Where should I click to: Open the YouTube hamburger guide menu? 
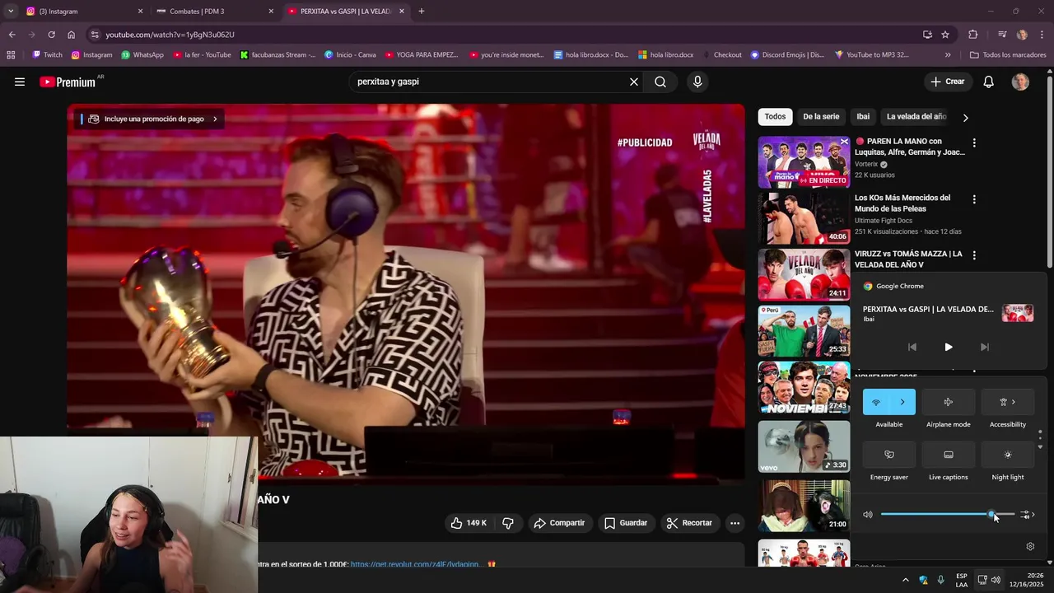(20, 82)
